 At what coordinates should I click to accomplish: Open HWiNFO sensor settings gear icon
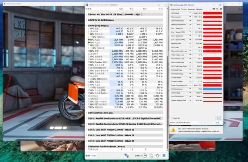(157, 156)
